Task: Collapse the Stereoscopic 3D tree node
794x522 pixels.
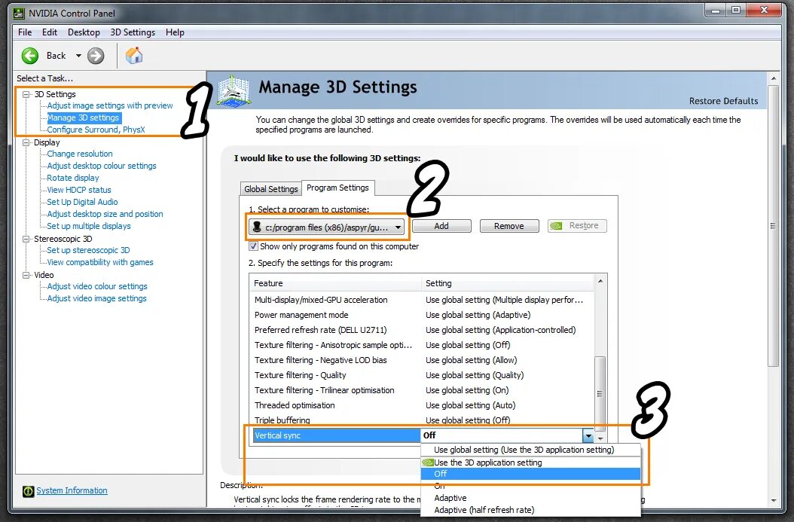Action: pyautogui.click(x=26, y=239)
